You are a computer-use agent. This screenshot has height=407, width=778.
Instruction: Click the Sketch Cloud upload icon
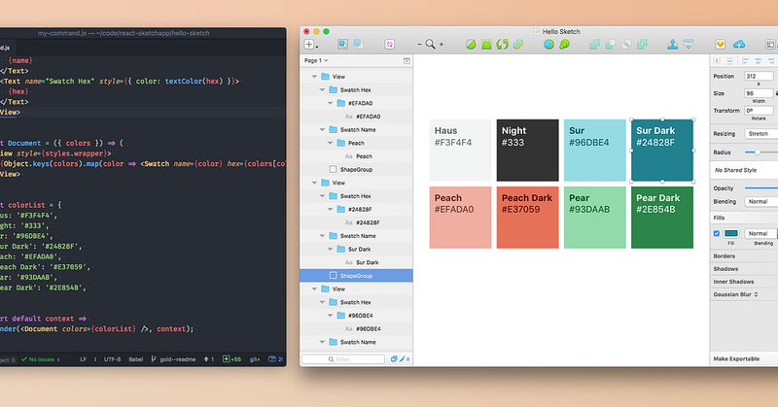point(739,45)
